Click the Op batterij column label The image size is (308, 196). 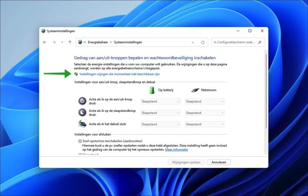(x=166, y=90)
